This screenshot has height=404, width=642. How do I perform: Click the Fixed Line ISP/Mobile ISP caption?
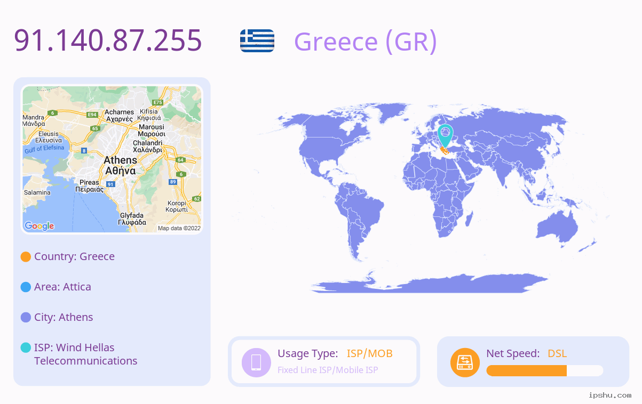[328, 370]
